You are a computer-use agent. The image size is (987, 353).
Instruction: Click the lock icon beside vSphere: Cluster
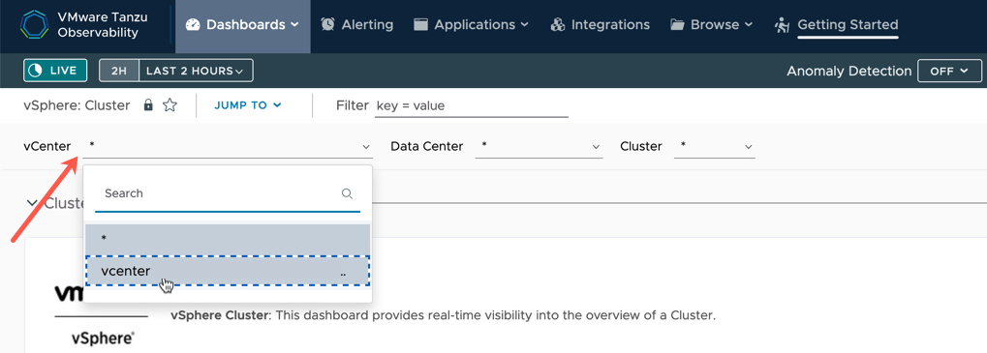(x=148, y=104)
